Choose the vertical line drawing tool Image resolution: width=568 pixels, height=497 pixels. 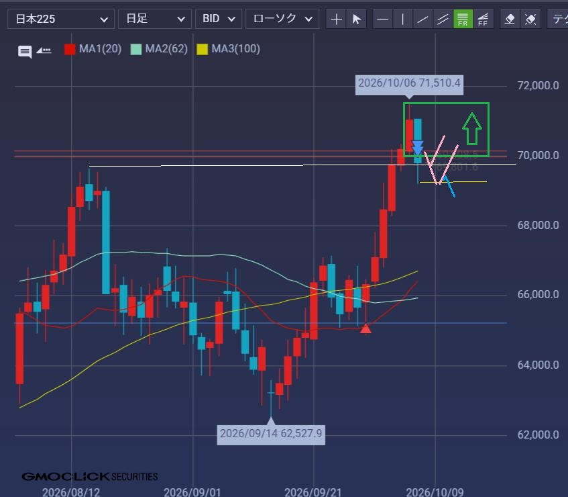402,19
